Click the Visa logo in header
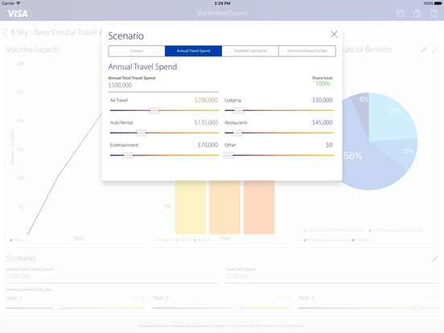This screenshot has width=444, height=333. [18, 14]
